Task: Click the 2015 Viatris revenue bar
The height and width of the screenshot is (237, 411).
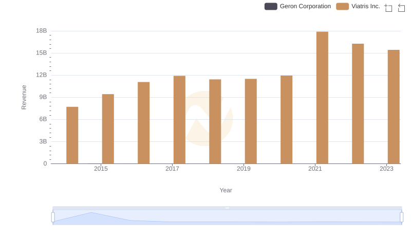Action: (x=108, y=129)
